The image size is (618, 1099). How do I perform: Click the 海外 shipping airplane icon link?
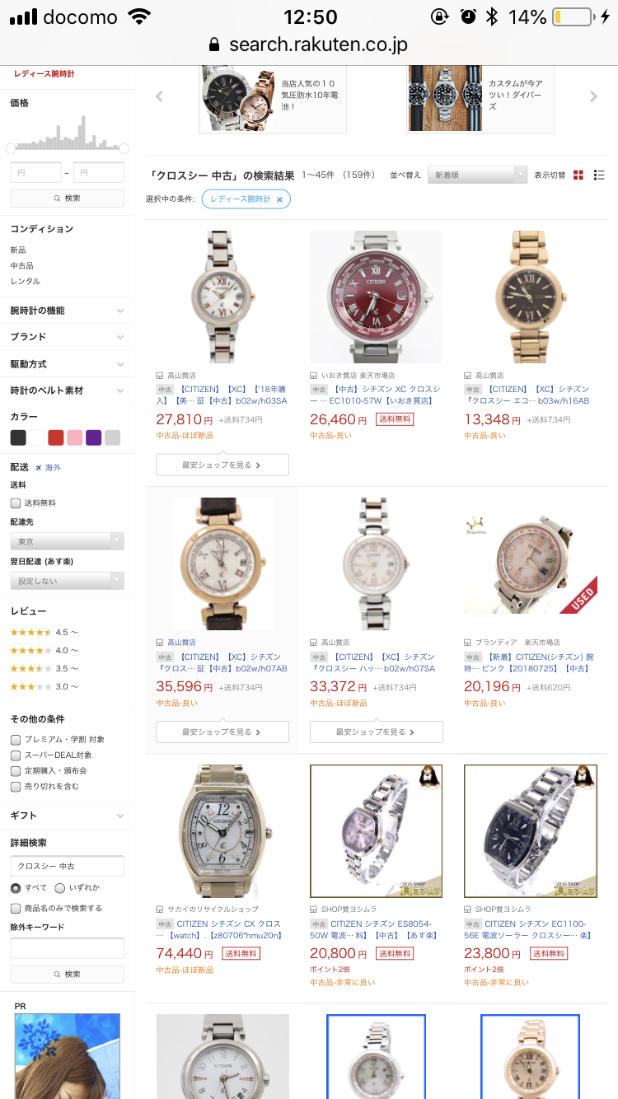point(48,467)
